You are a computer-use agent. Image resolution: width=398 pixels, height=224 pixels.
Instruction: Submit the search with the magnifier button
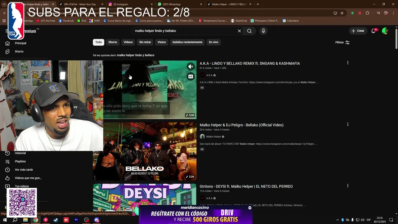(249, 31)
